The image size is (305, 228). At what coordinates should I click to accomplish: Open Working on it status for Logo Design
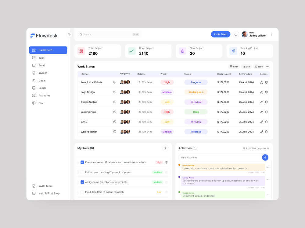(x=196, y=92)
